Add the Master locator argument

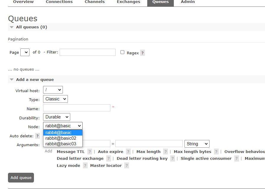tap(106, 165)
